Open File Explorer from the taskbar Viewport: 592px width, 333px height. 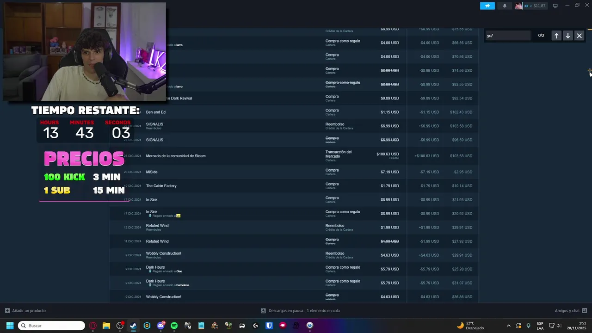click(x=106, y=326)
